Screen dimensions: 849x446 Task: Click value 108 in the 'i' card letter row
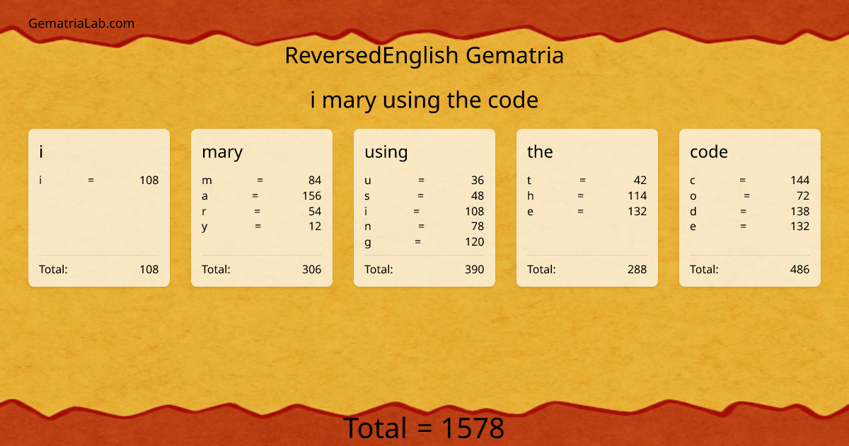tap(149, 180)
